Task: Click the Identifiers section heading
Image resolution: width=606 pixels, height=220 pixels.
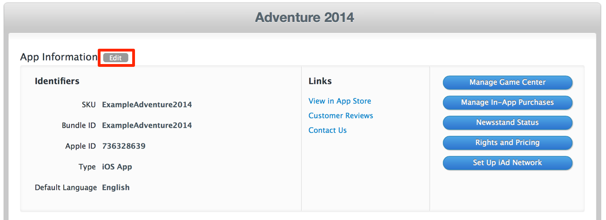Action: click(57, 81)
